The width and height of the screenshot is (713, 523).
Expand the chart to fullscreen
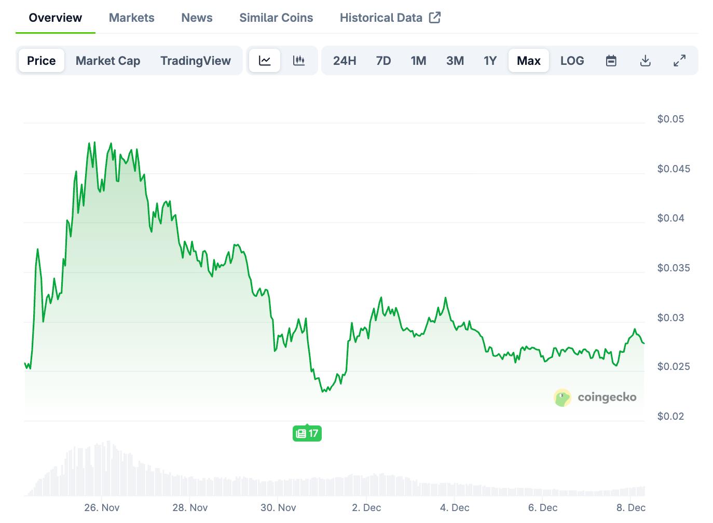pos(679,61)
